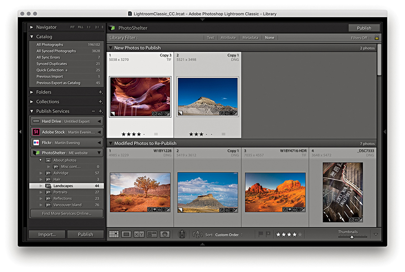Viewport: 405px width, 272px height.
Task: Select the Metadata filter tab
Action: 250,38
